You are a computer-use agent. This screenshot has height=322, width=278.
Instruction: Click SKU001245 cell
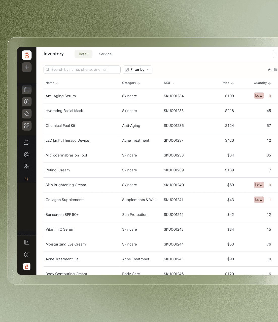[x=173, y=259]
